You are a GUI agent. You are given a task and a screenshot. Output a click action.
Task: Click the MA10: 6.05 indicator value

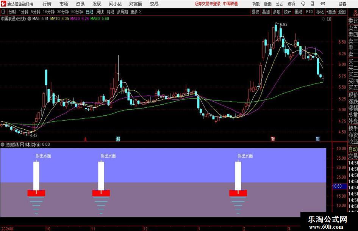point(59,19)
